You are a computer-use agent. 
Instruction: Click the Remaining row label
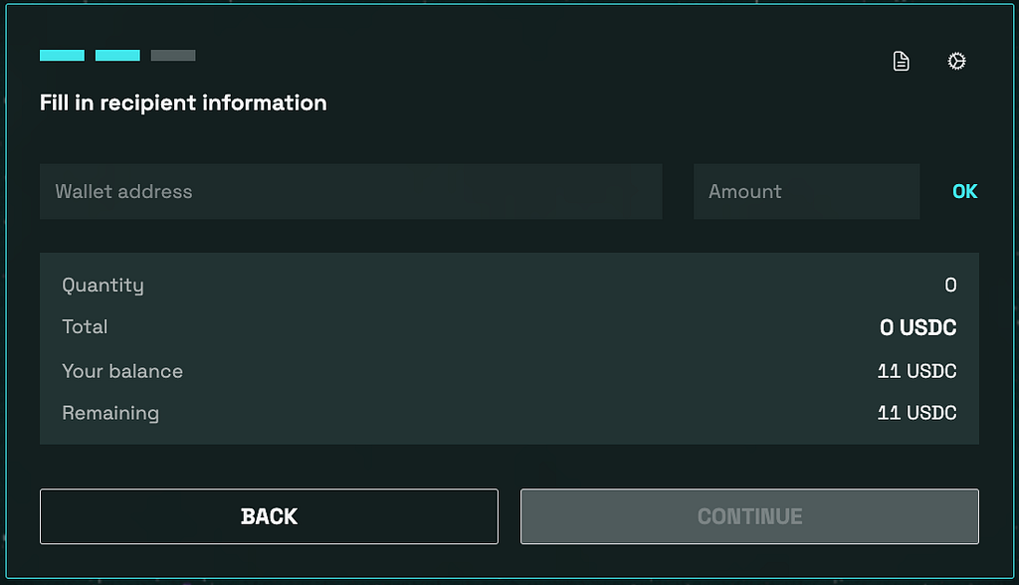110,414
